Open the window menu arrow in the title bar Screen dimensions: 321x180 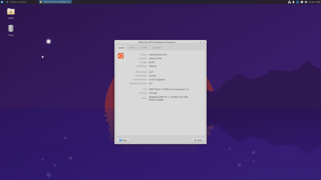click(117, 42)
